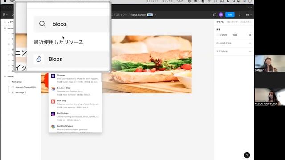The width and height of the screenshot is (285, 160).
Task: Click the Random Shapes plugin icon
Action: tap(53, 127)
